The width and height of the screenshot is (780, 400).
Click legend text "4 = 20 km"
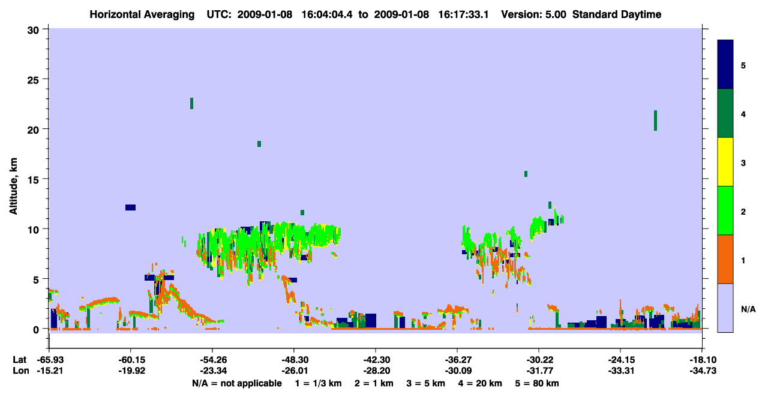pyautogui.click(x=481, y=383)
